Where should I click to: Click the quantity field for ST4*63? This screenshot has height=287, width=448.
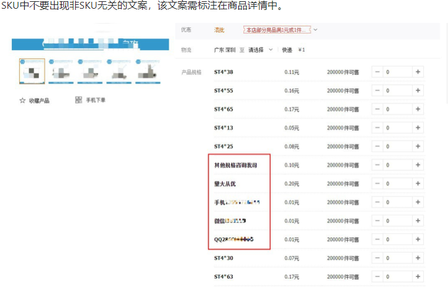pos(397,276)
